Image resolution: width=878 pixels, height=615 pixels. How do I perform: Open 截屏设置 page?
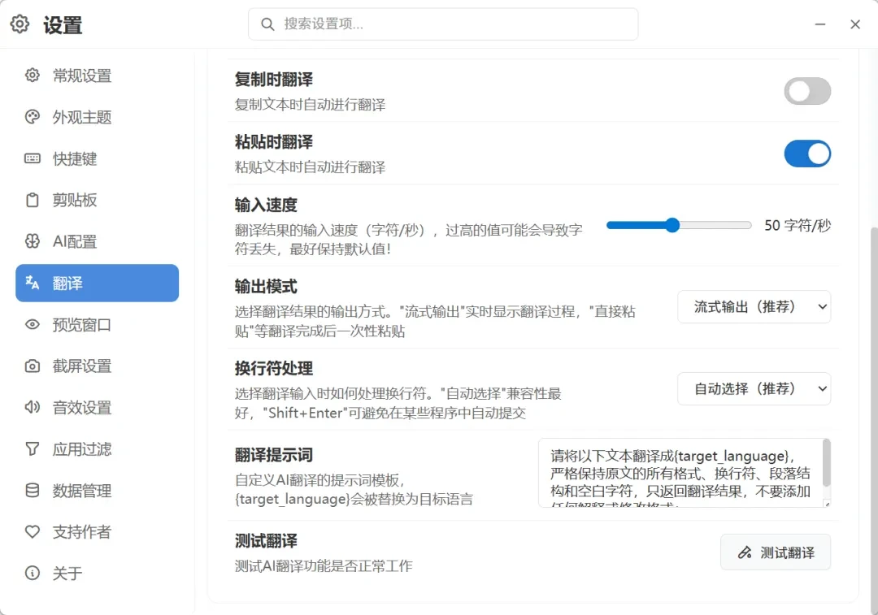97,366
